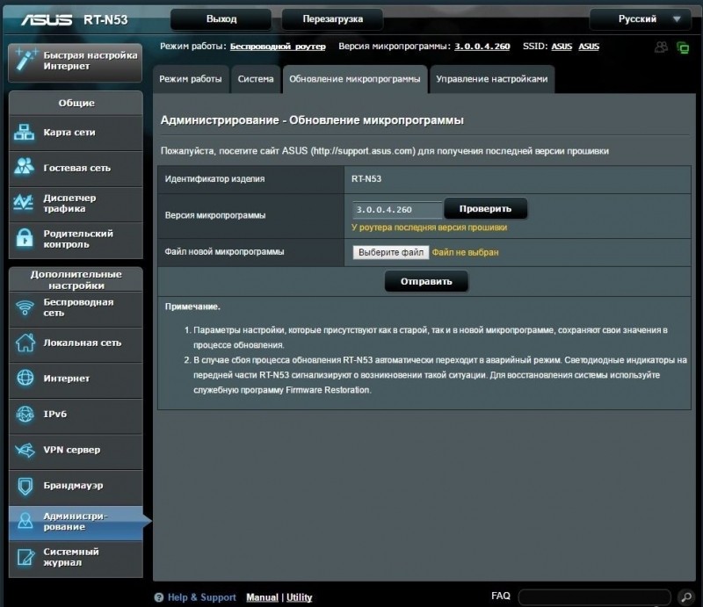Click the Общие section header

[x=76, y=103]
